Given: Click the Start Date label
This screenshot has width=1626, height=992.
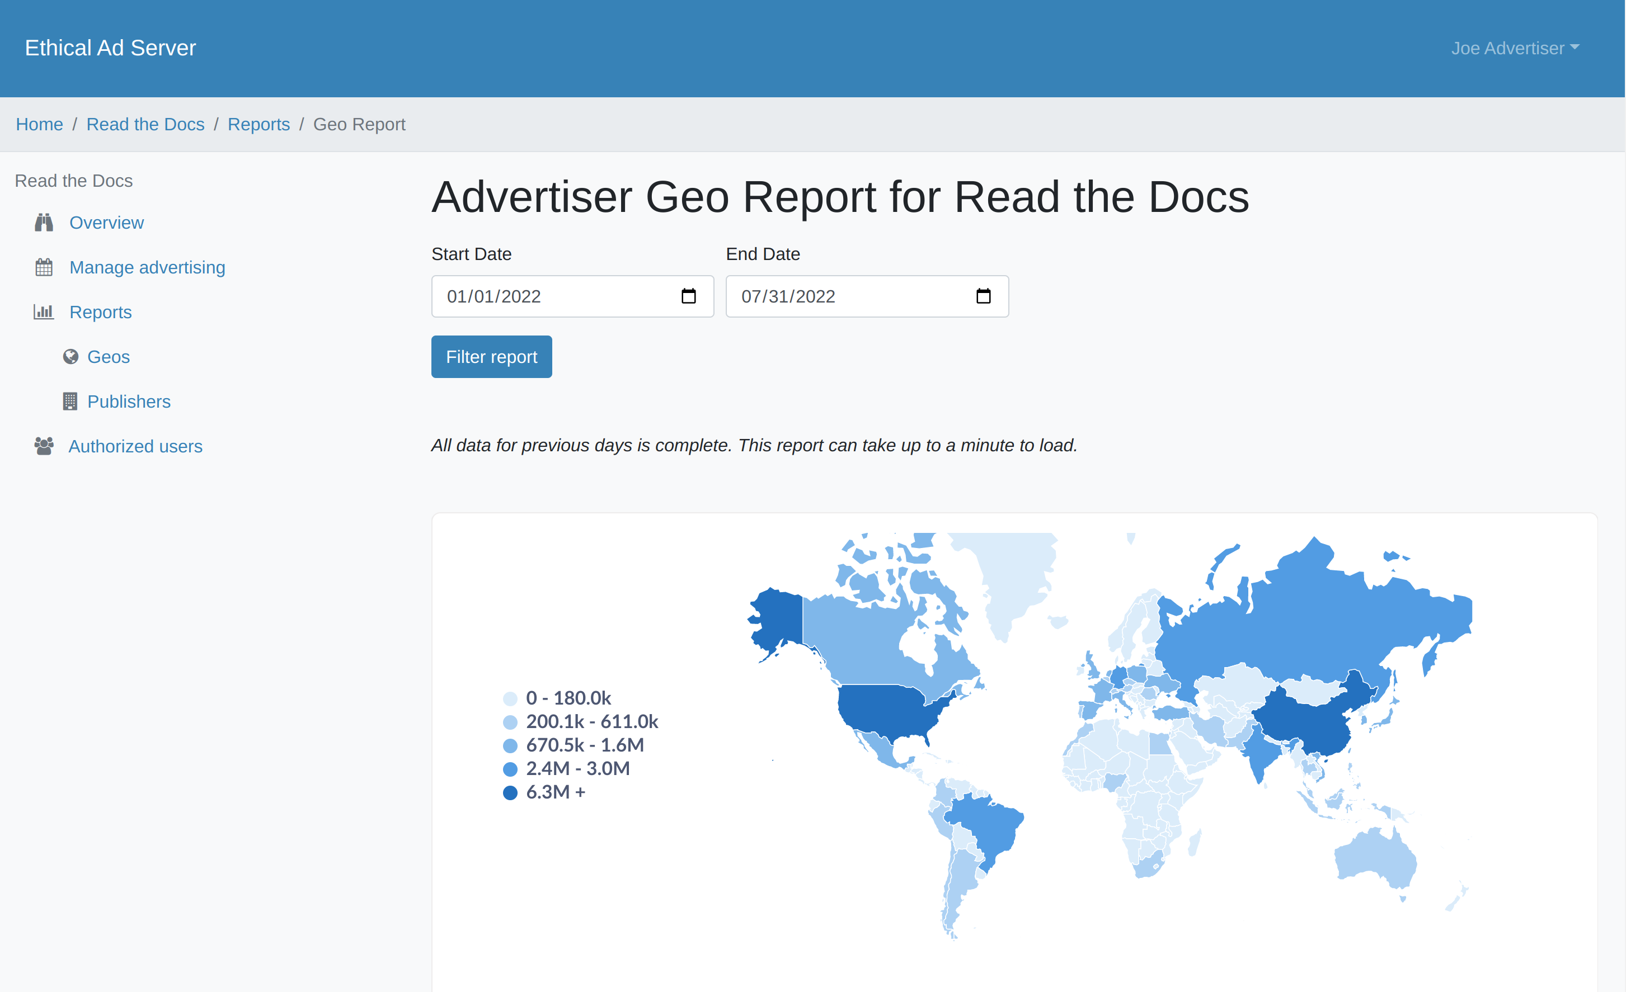Looking at the screenshot, I should point(471,254).
